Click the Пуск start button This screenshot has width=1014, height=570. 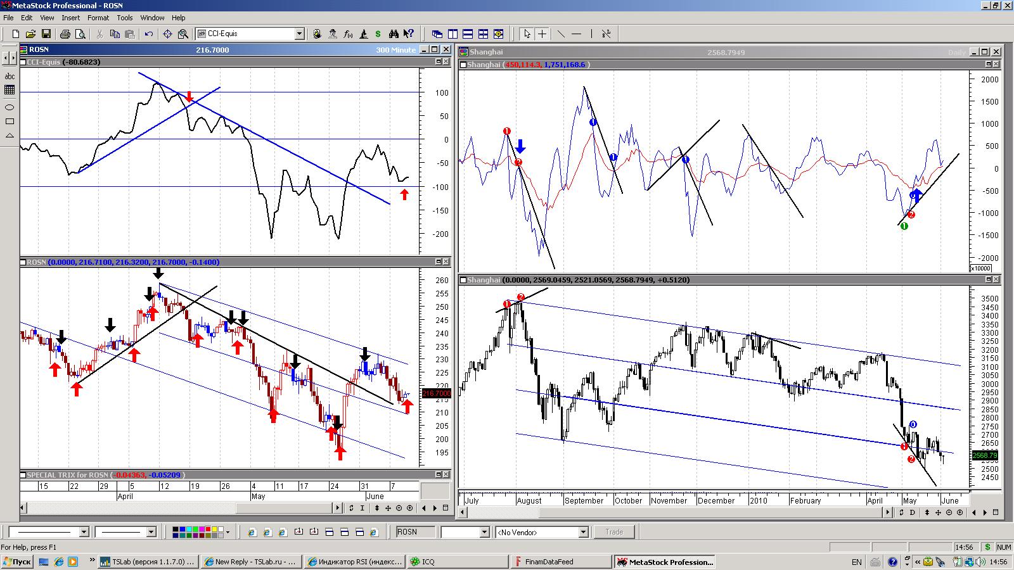(x=16, y=562)
